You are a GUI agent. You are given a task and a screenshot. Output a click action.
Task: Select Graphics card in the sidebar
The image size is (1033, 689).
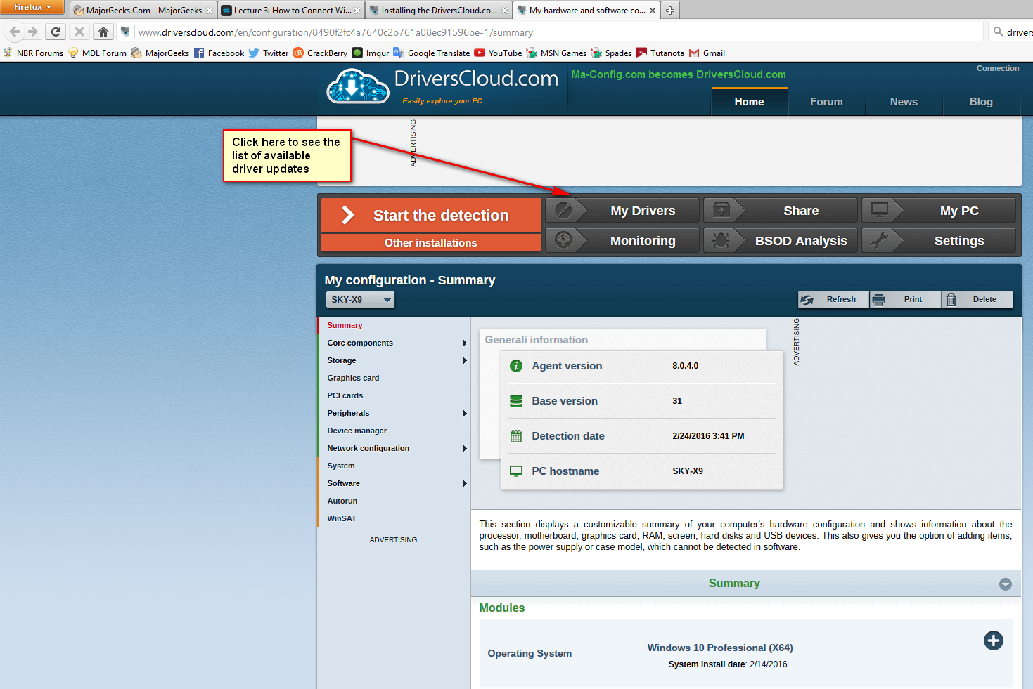click(353, 379)
